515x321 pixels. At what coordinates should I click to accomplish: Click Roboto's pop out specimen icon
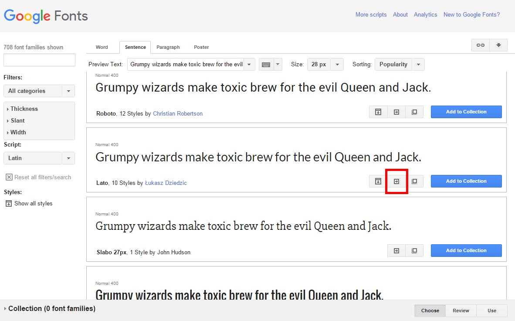click(x=414, y=112)
